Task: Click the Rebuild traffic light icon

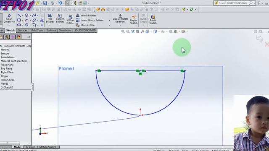Action: tap(75, 3)
